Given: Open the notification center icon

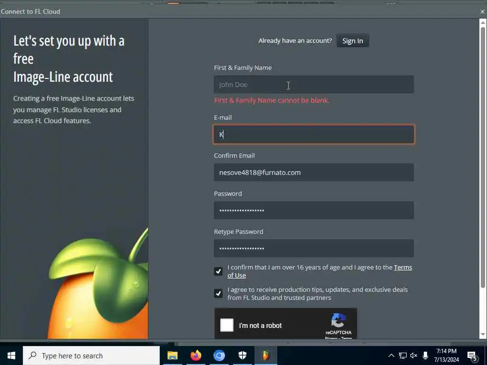Looking at the screenshot, I should click(x=472, y=356).
